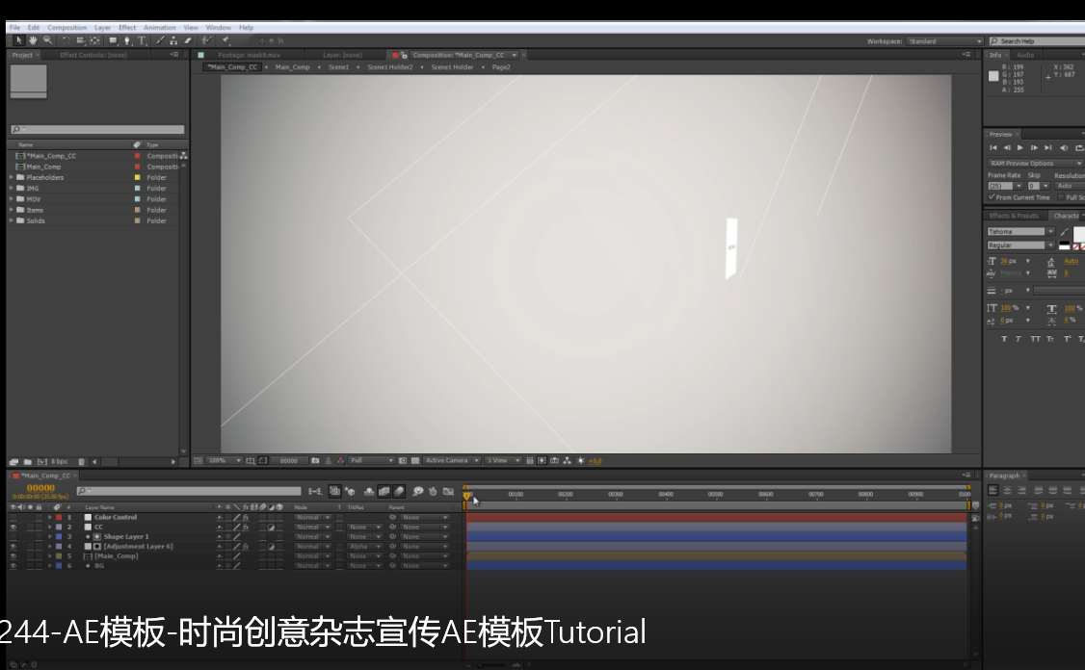Show the Shape Layer 1 layer
This screenshot has height=670, width=1085.
pos(13,536)
